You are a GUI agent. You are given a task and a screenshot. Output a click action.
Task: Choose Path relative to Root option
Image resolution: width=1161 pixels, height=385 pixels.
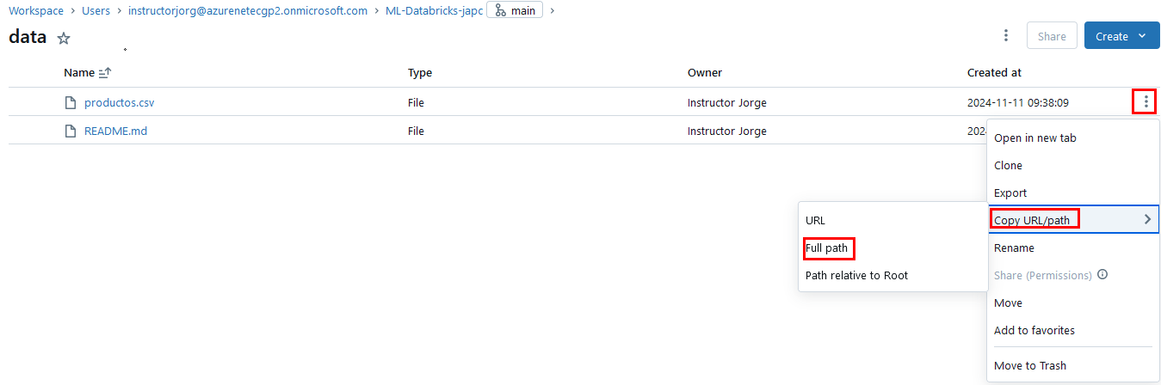click(x=856, y=276)
